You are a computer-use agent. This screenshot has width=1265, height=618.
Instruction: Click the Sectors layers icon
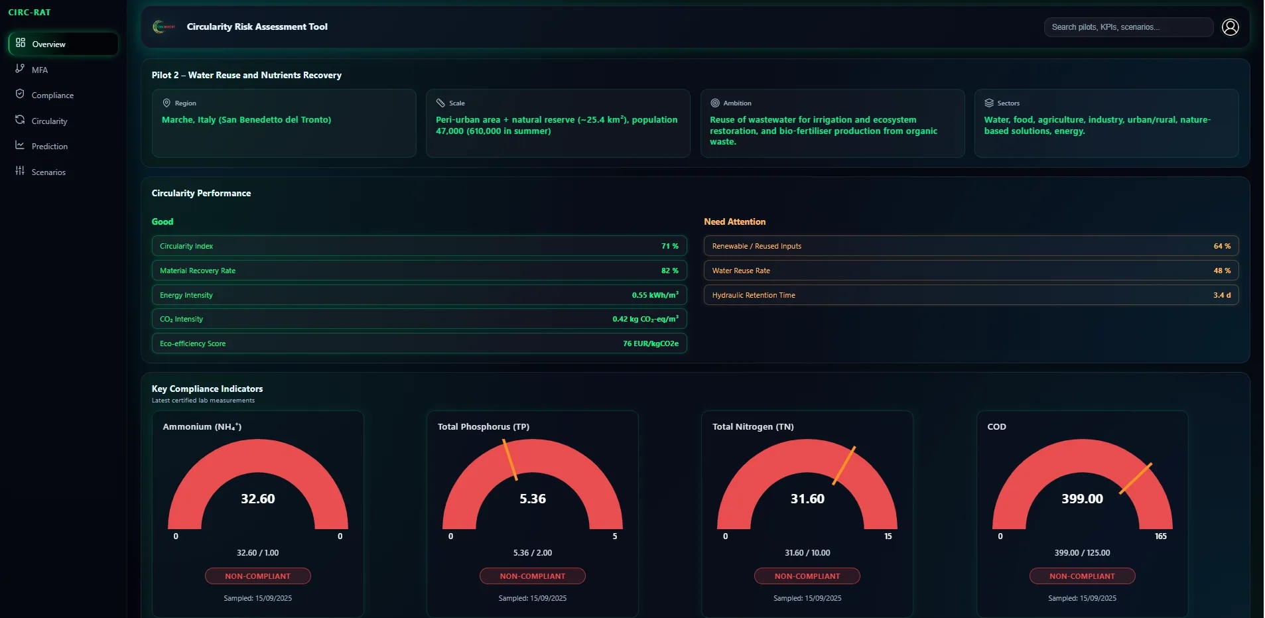tap(988, 103)
